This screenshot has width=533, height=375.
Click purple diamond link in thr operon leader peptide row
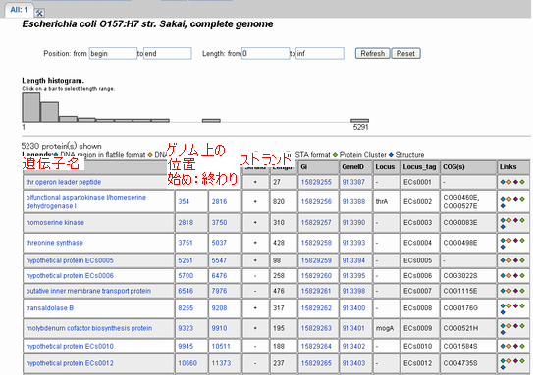(515, 182)
